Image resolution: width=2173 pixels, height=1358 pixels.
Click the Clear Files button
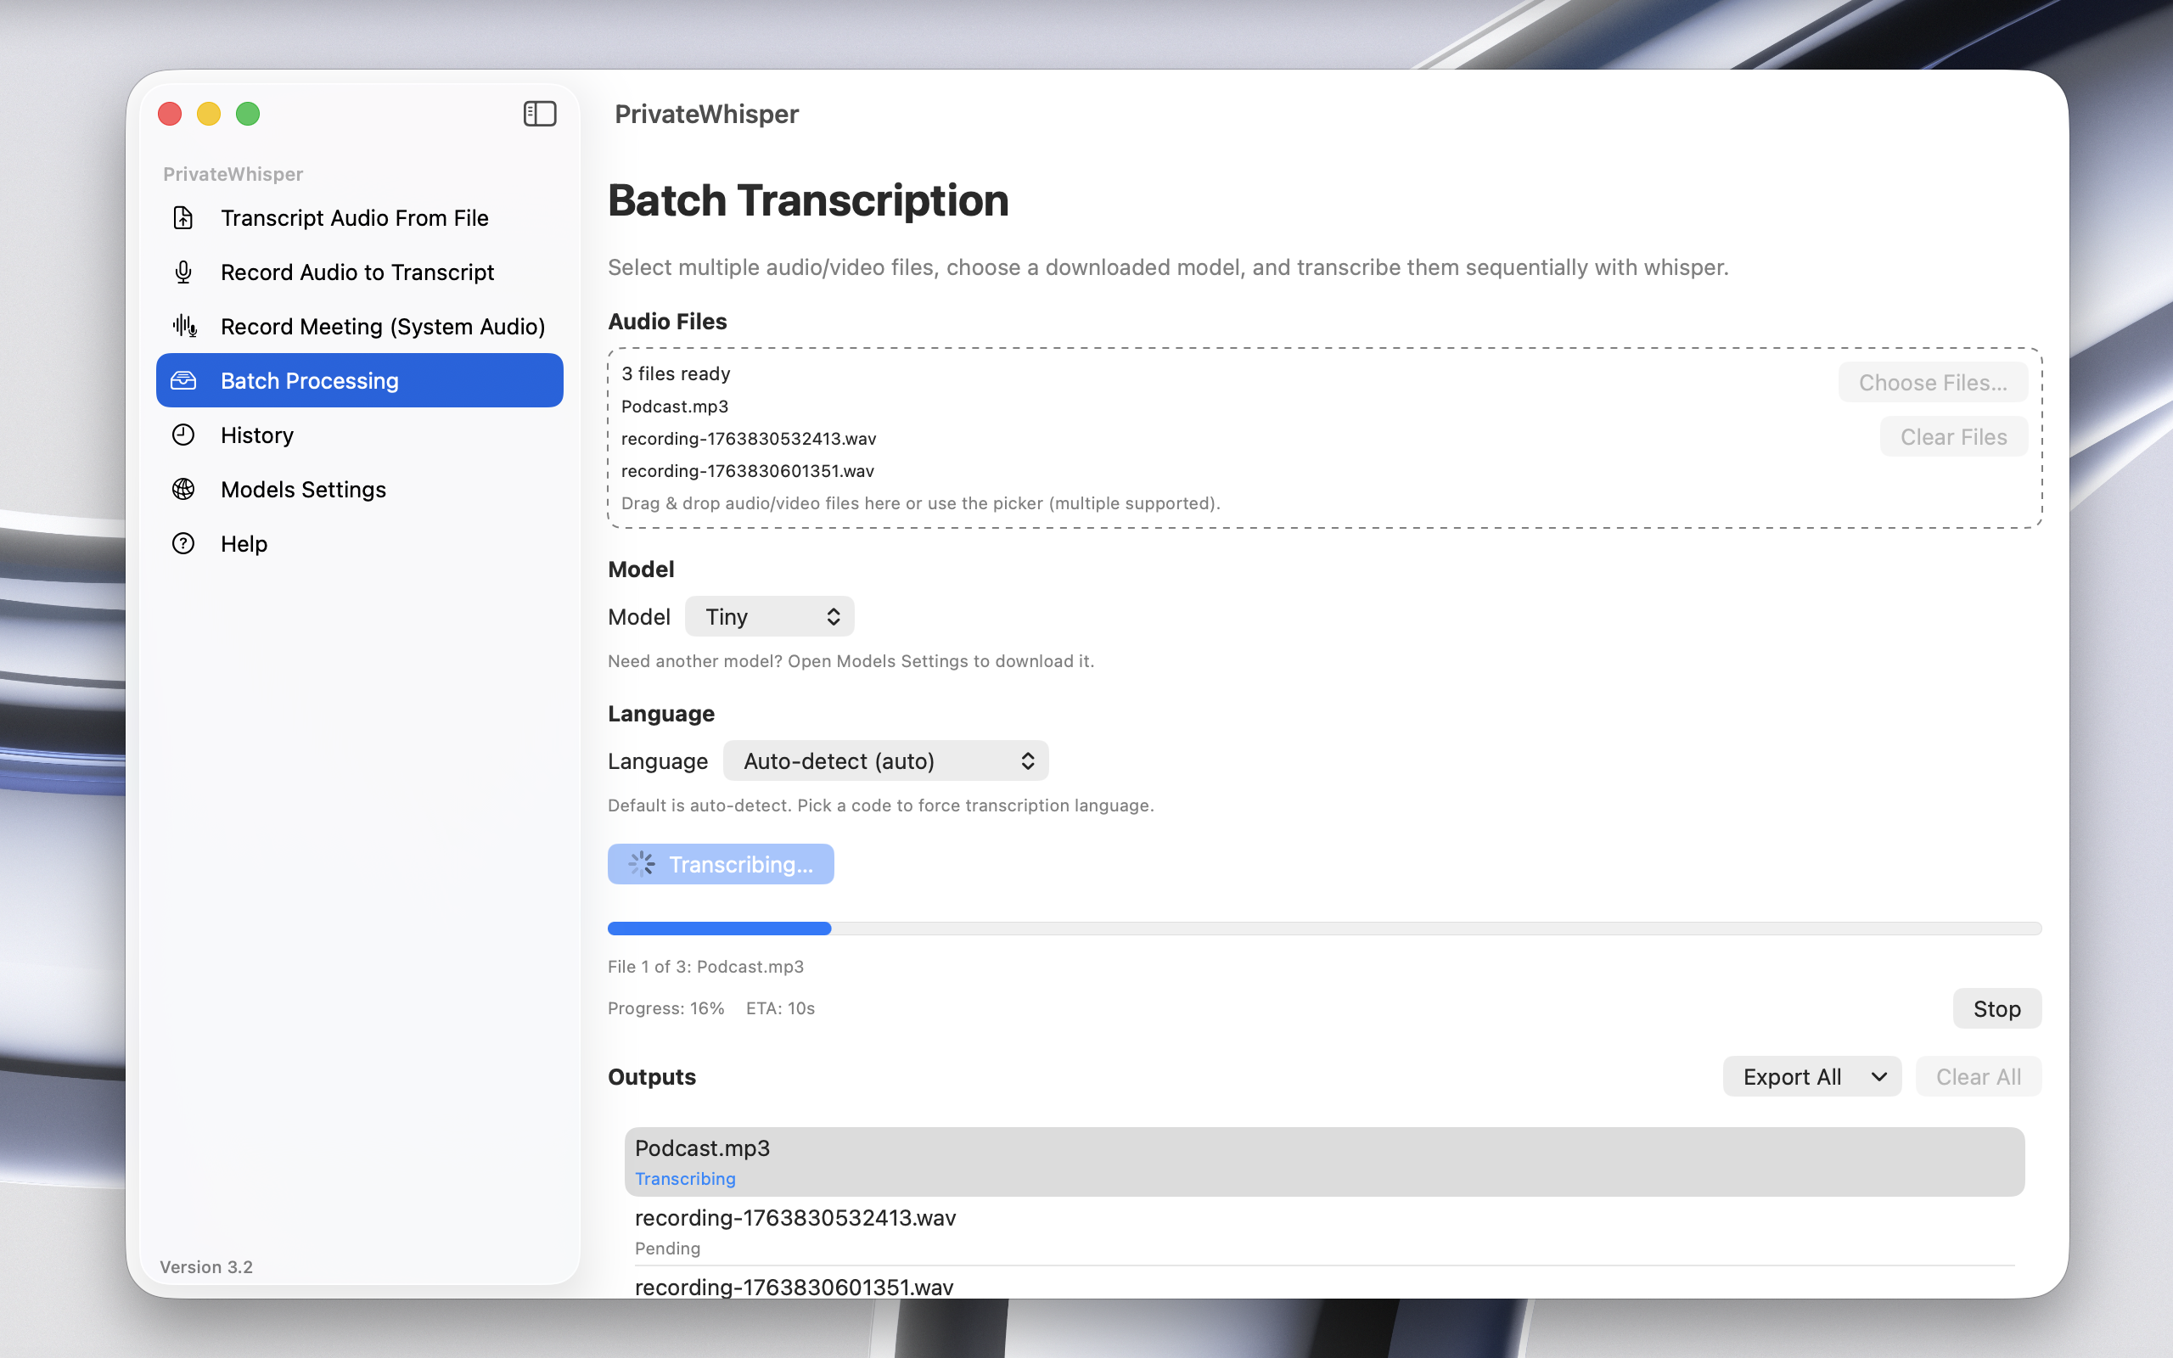1953,436
